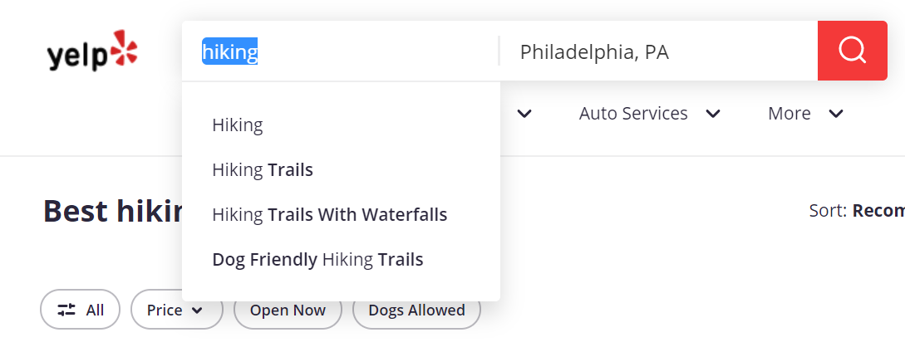This screenshot has height=352, width=905.
Task: Expand the category chevron left of Auto Services
Action: click(524, 114)
